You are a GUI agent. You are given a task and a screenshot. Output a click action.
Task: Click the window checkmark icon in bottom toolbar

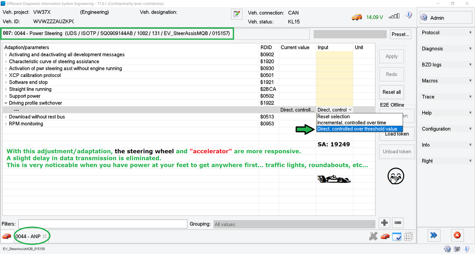[397, 236]
